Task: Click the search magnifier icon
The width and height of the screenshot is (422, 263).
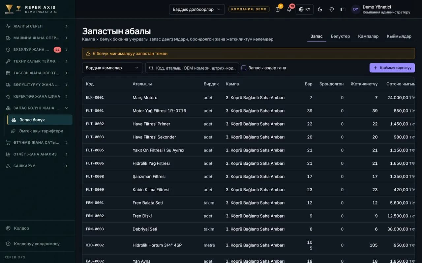Action: (151, 68)
